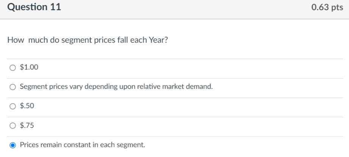This screenshot has width=349, height=157.
Task: Click the "$.50" answer label text
Action: [27, 106]
